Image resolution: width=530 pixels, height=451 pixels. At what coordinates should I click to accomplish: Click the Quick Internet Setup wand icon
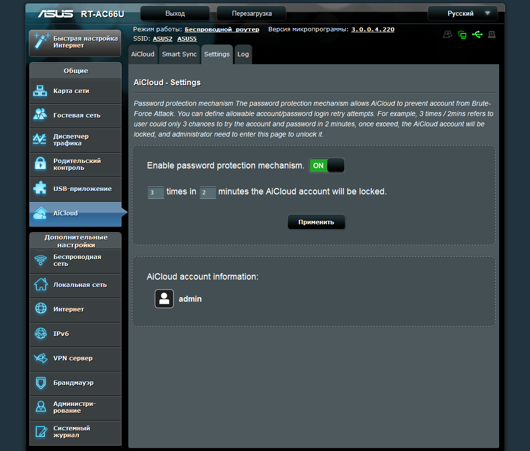pos(42,41)
